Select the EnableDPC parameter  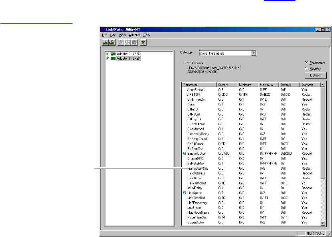(x=195, y=158)
